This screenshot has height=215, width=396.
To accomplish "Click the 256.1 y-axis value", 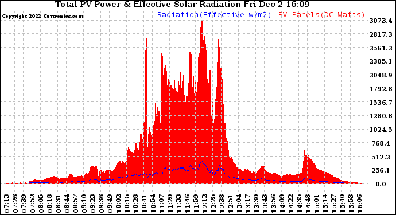I will click(x=381, y=171).
